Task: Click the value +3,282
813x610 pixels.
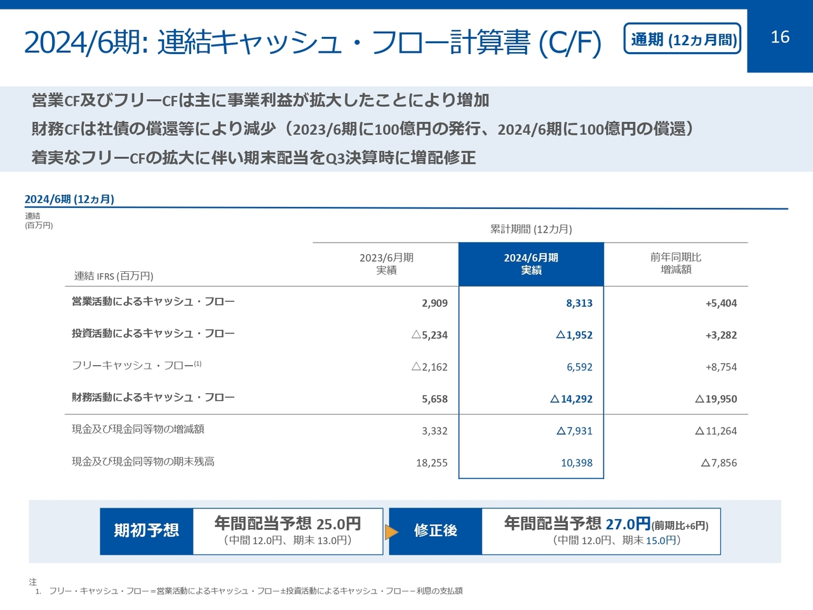Action: pos(721,335)
